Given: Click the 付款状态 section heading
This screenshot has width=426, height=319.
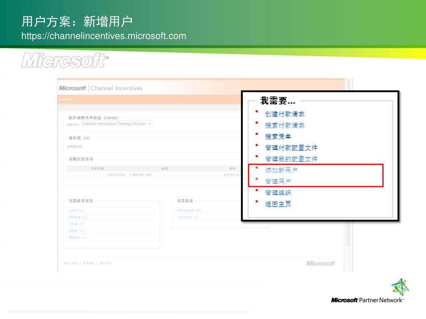Looking at the screenshot, I should [x=185, y=201].
